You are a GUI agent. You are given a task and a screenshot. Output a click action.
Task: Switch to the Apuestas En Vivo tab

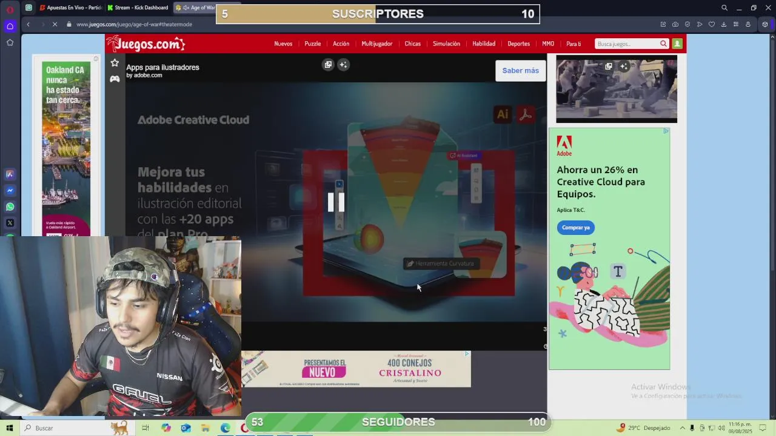click(x=70, y=8)
